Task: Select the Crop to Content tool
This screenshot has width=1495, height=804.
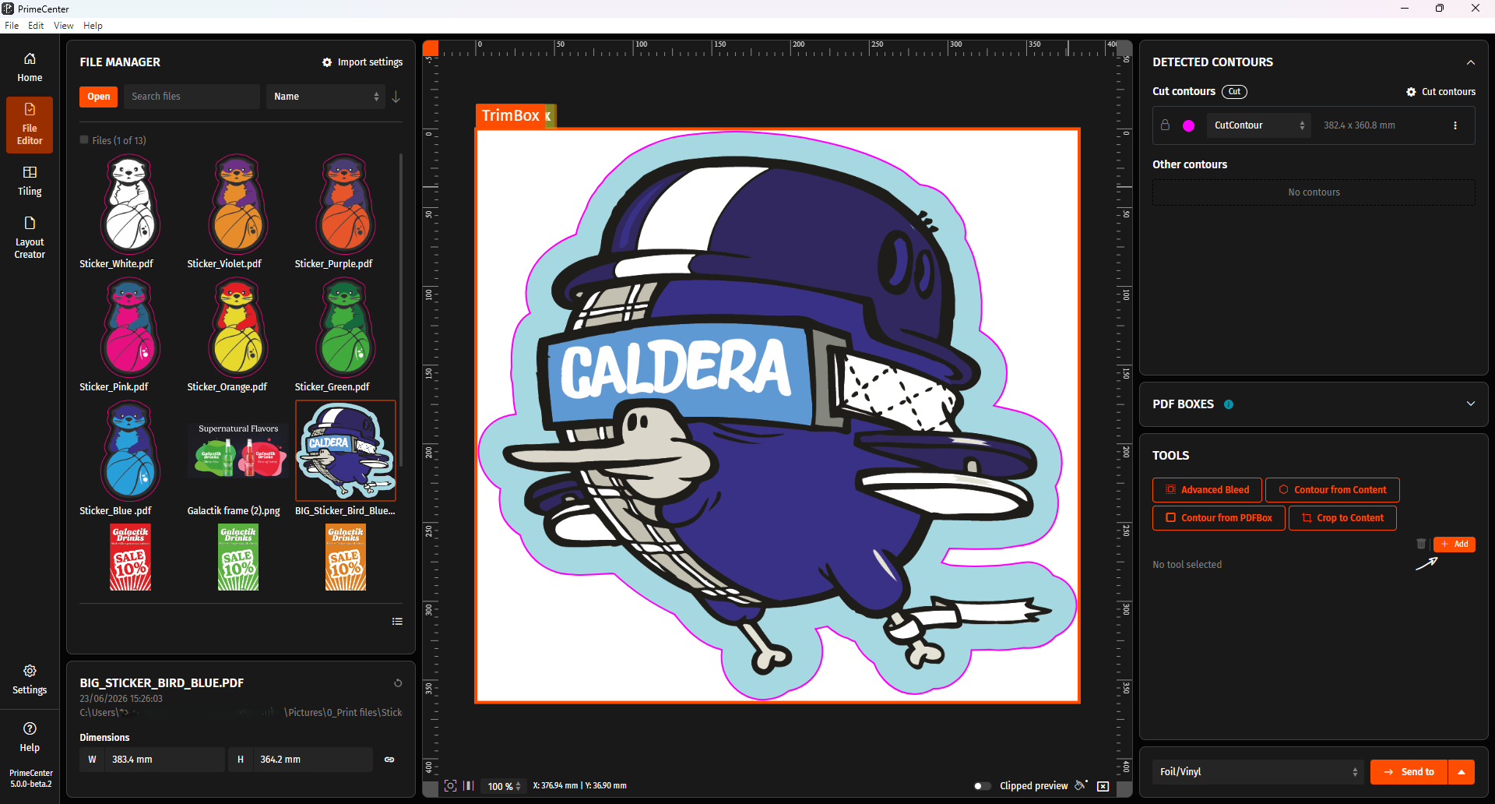Action: coord(1342,518)
